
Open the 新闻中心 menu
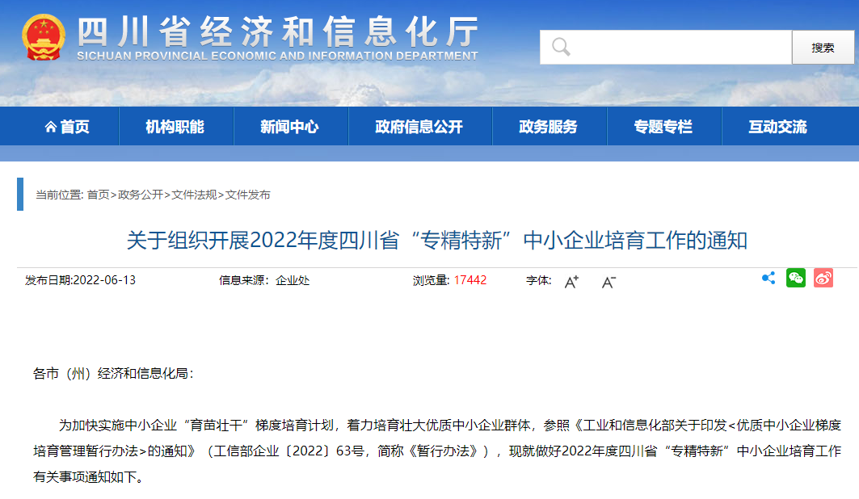tap(289, 127)
